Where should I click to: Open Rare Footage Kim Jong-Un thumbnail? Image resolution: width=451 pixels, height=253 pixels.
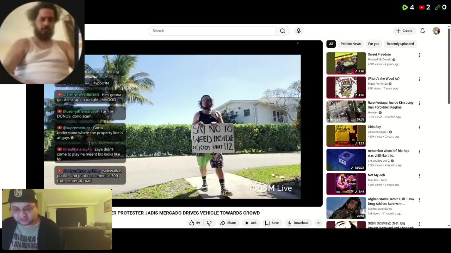[x=346, y=111]
